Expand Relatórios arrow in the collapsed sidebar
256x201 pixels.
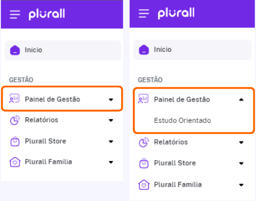111,120
